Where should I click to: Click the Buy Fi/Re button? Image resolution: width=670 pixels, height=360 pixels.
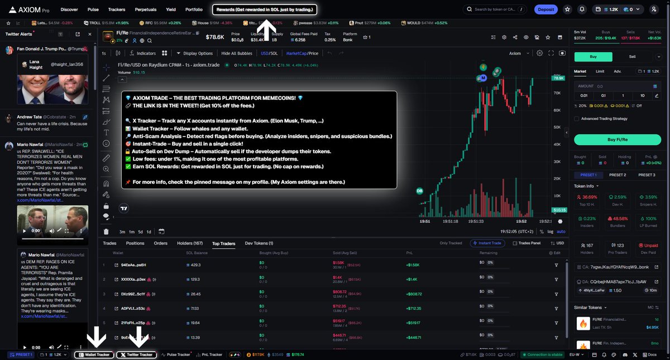pos(617,139)
